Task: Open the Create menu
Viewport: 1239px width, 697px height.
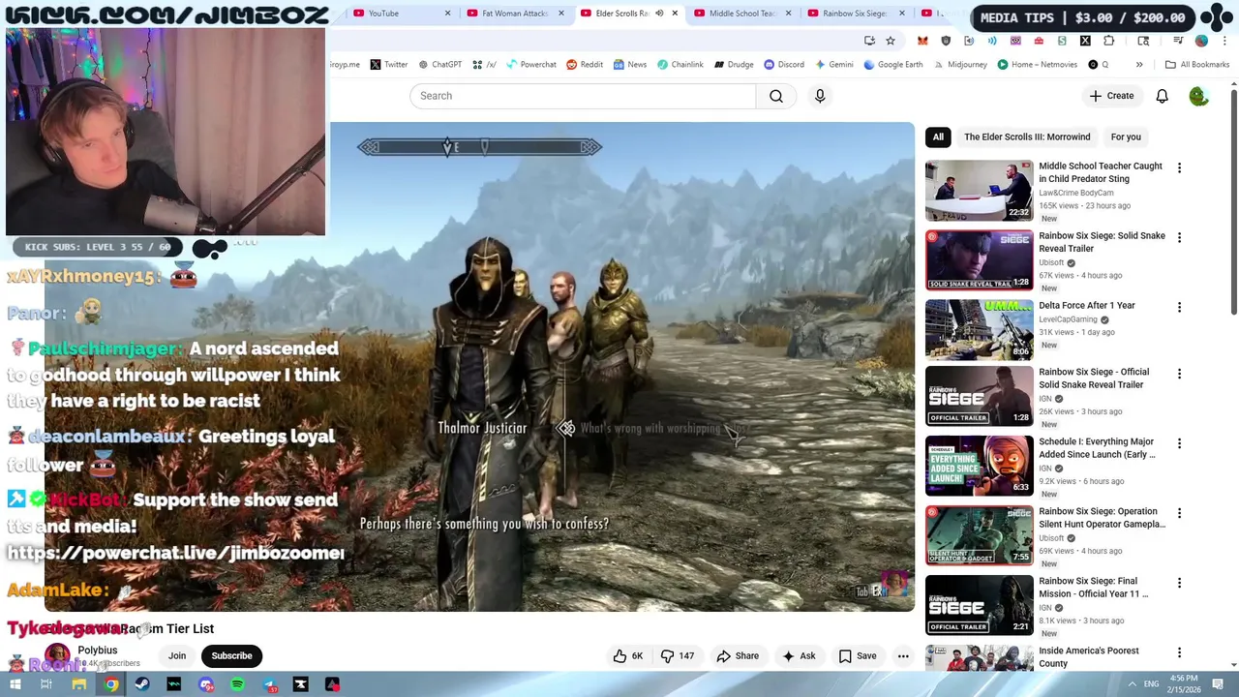Action: click(1111, 96)
